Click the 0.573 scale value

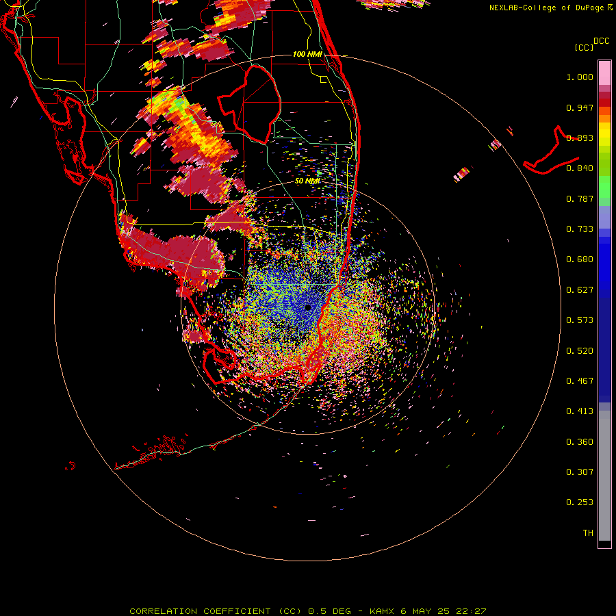[580, 320]
